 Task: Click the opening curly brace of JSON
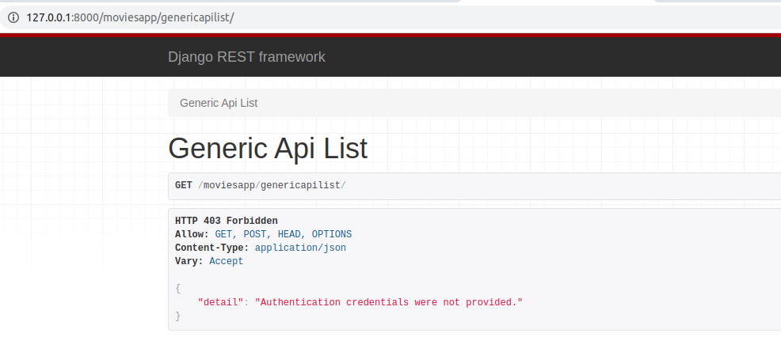pos(177,288)
